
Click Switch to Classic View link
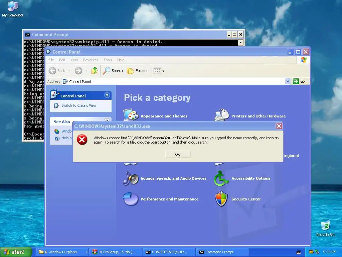pos(79,105)
